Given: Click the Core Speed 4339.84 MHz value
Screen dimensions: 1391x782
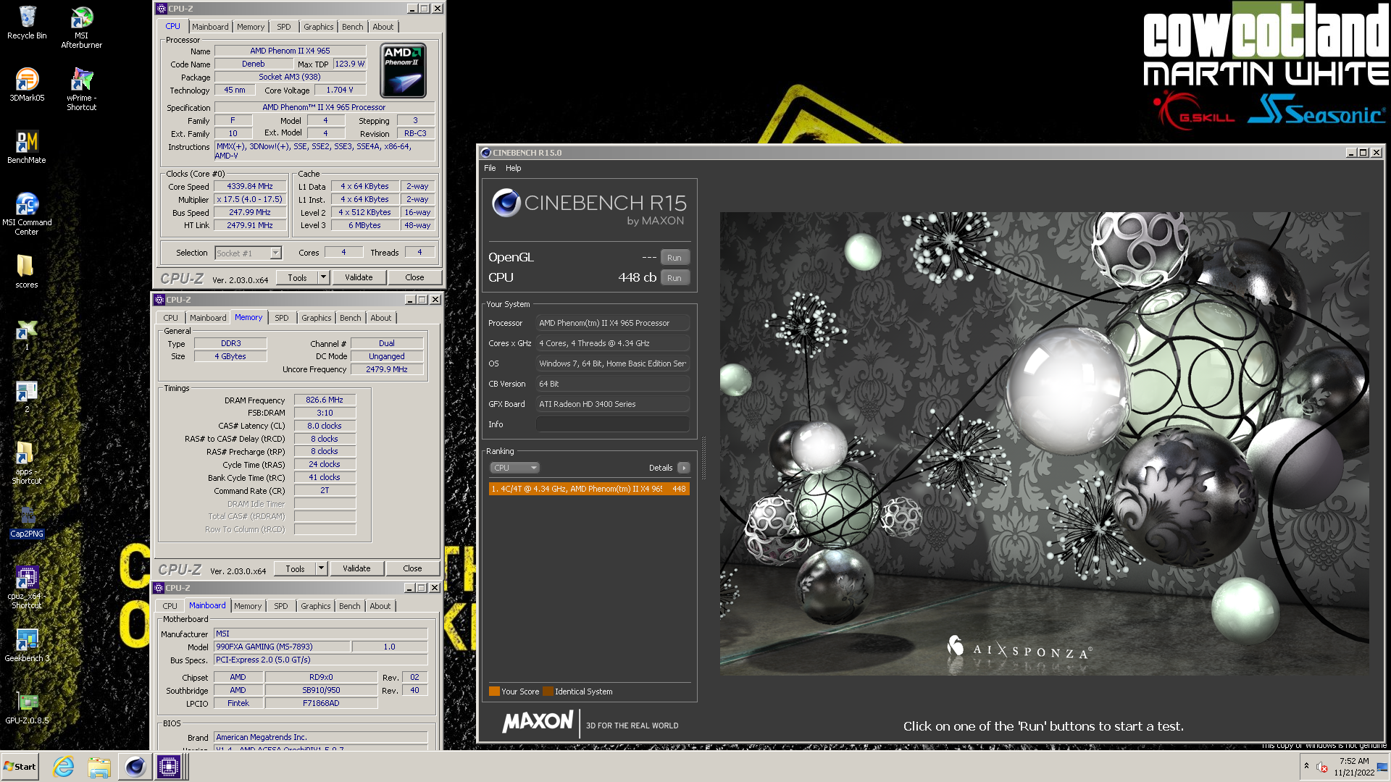Looking at the screenshot, I should [x=250, y=186].
